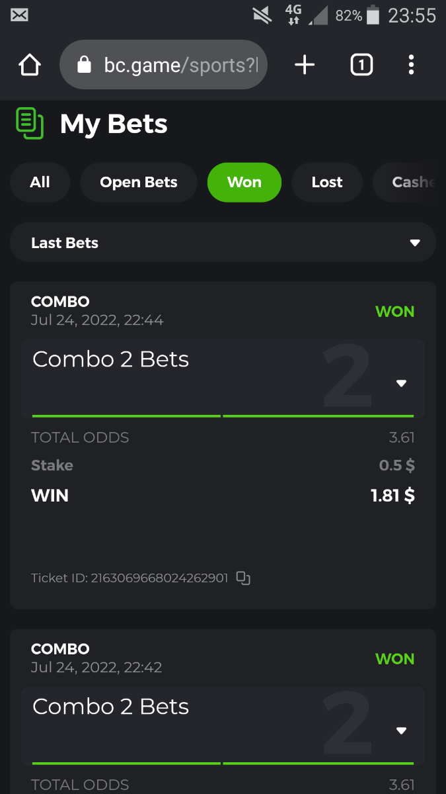Viewport: 446px width, 794px height.
Task: Select the All bets filter
Action: click(x=40, y=182)
